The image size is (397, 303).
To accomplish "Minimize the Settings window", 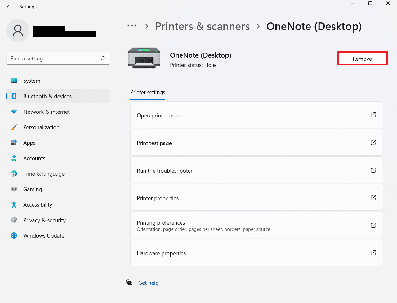I will 353,3.
